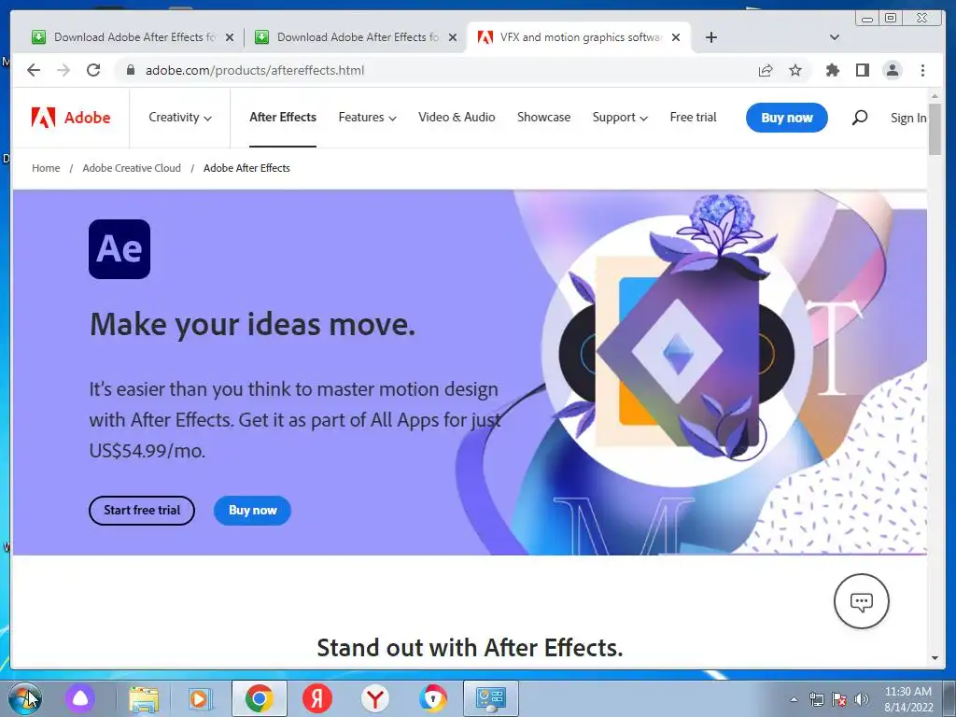Bookmark this page with the star
The height and width of the screenshot is (717, 956).
pos(795,70)
